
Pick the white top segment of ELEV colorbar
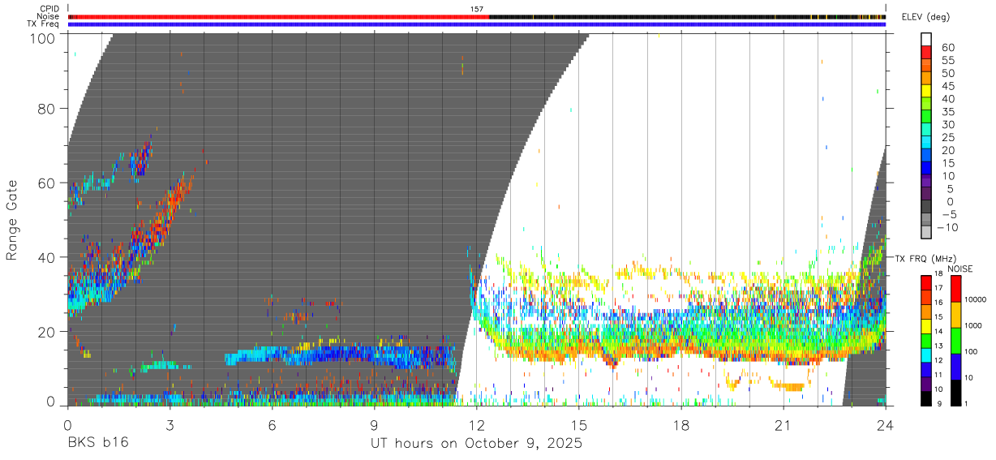[x=926, y=40]
